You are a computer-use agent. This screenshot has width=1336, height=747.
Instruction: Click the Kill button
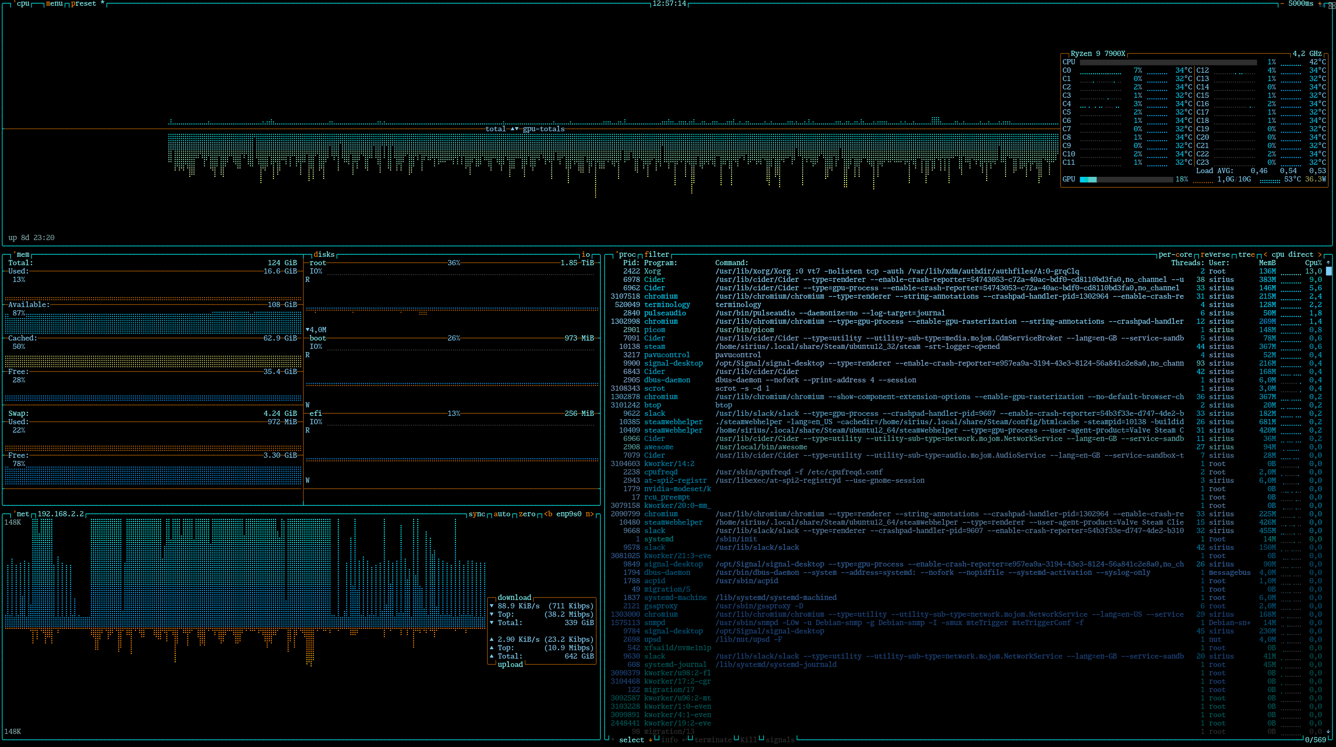coord(749,740)
